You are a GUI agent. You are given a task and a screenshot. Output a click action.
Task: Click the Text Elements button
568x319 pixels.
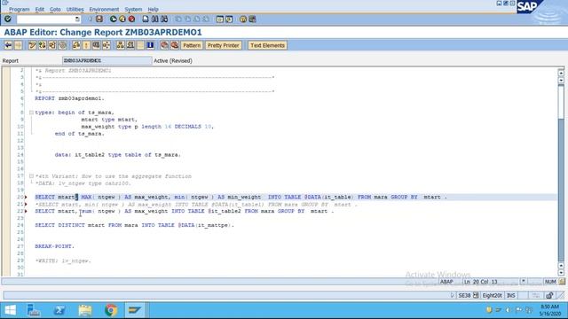tap(267, 45)
